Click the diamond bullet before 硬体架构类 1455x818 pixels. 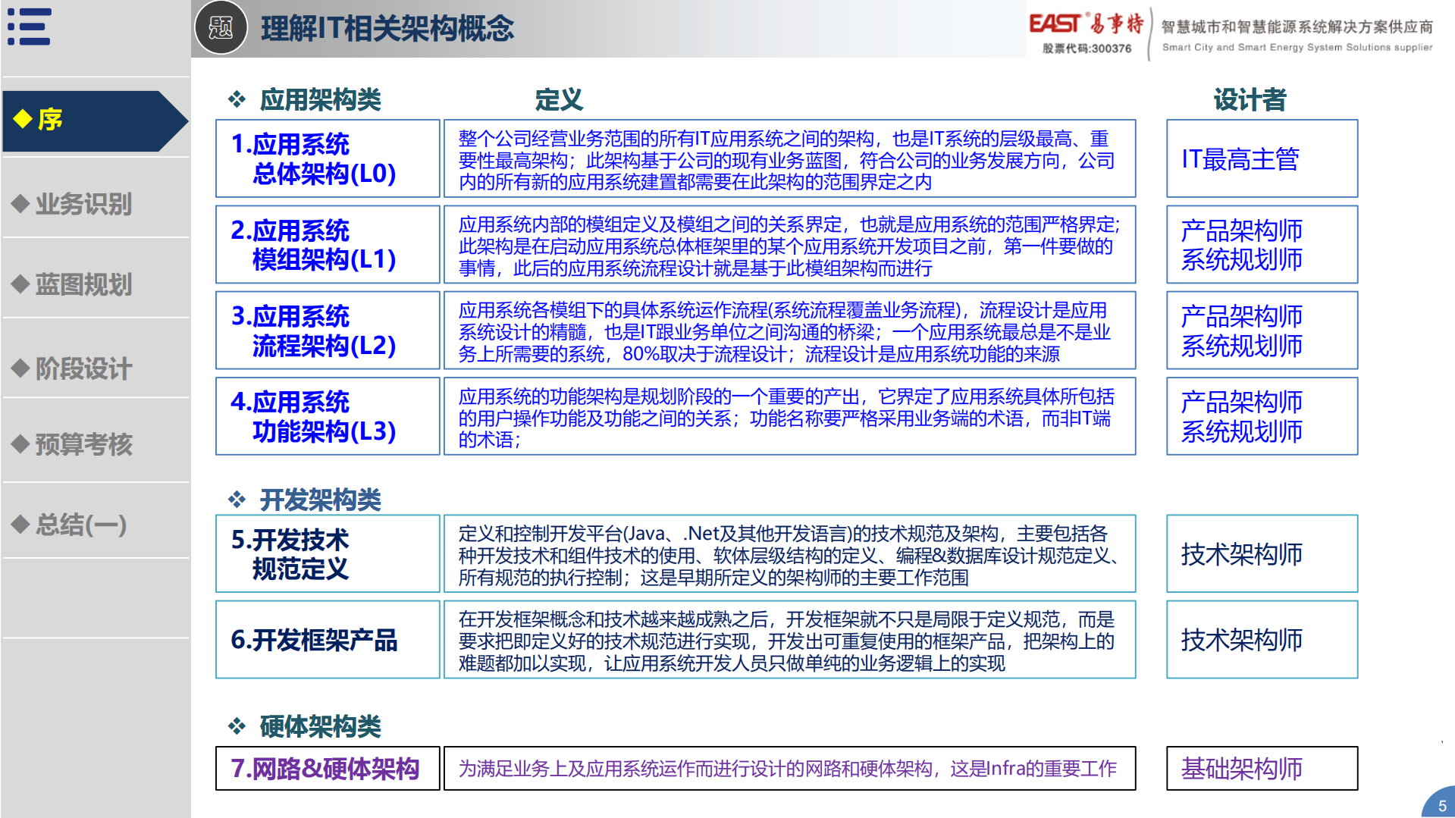click(x=236, y=726)
